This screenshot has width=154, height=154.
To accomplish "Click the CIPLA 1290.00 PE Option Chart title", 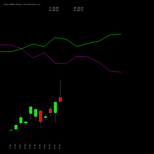I will point(22,5).
